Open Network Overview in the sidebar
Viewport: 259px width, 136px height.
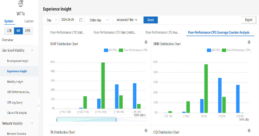tap(17, 134)
